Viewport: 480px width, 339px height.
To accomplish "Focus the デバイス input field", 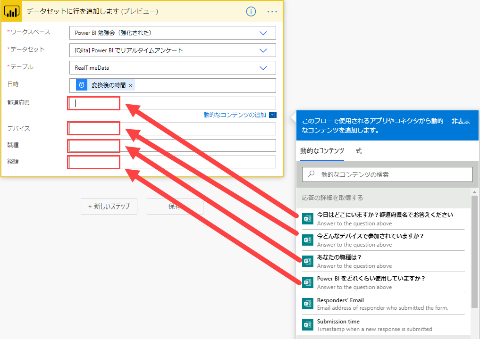I will pos(173,129).
